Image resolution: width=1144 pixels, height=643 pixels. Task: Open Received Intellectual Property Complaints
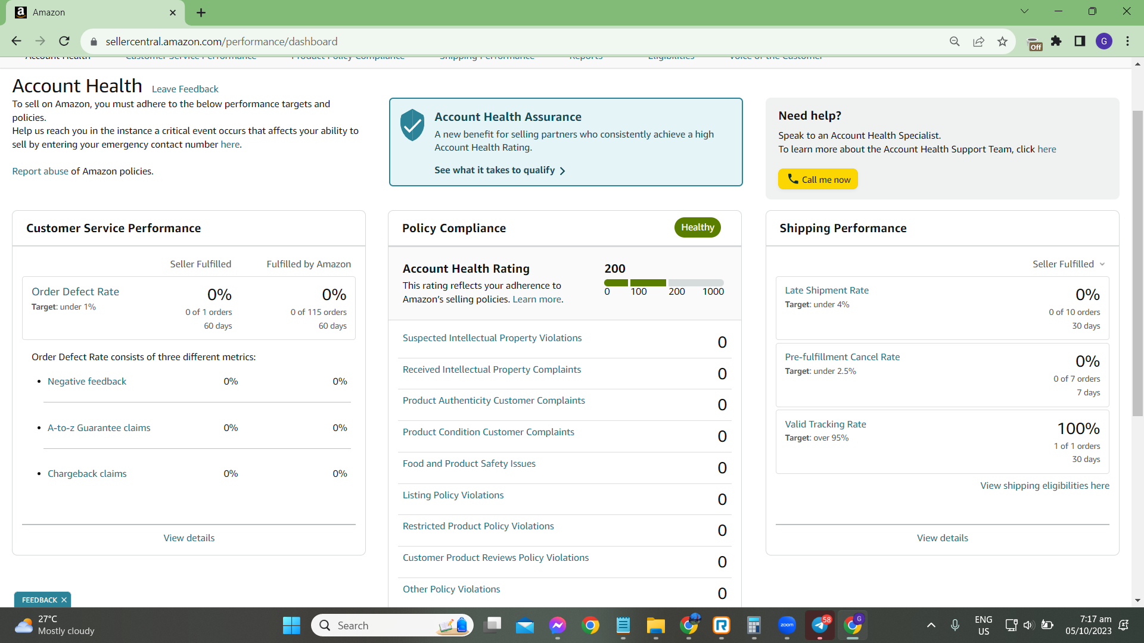pos(492,369)
